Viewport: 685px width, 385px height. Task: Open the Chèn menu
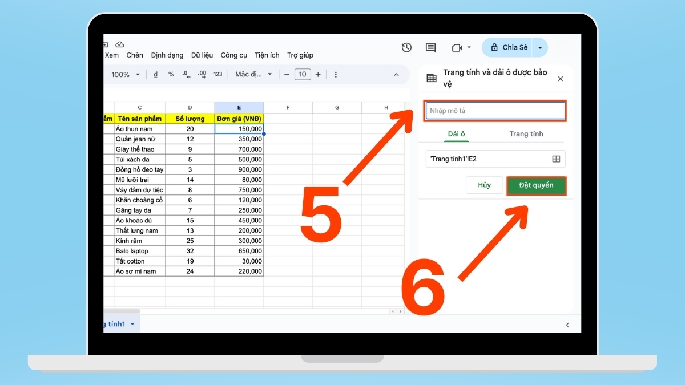pyautogui.click(x=135, y=55)
